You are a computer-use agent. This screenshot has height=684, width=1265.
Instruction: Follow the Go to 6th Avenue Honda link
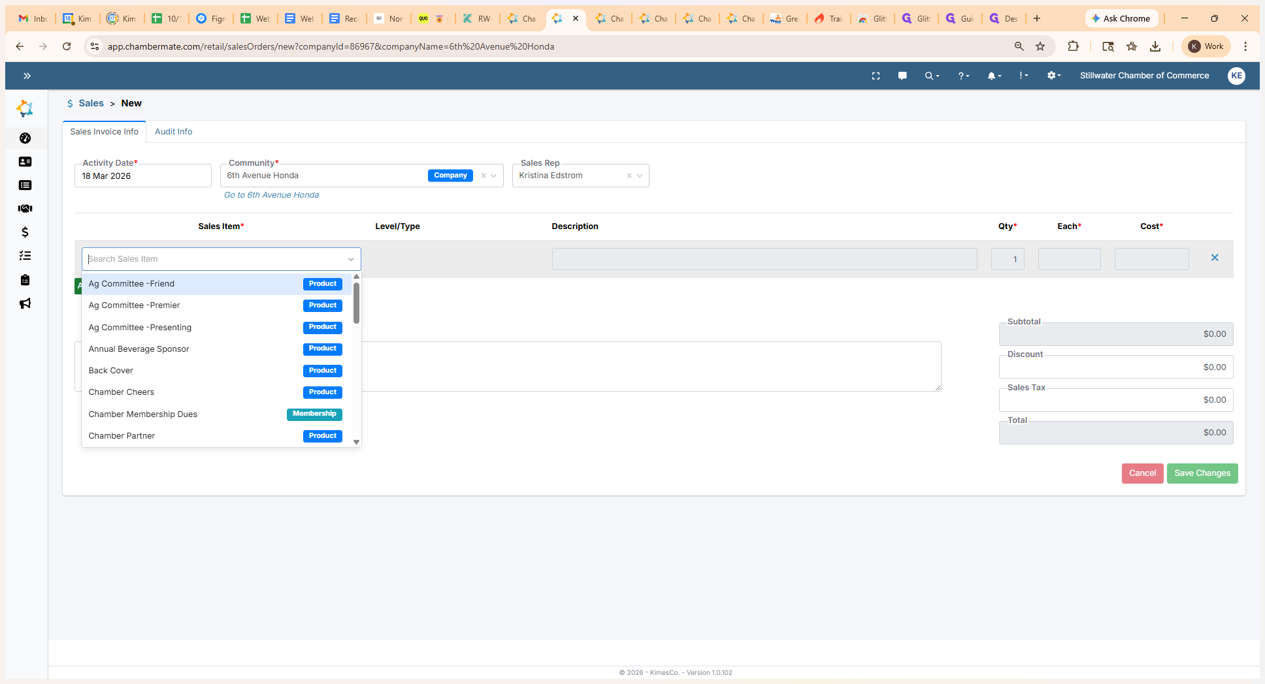(271, 195)
